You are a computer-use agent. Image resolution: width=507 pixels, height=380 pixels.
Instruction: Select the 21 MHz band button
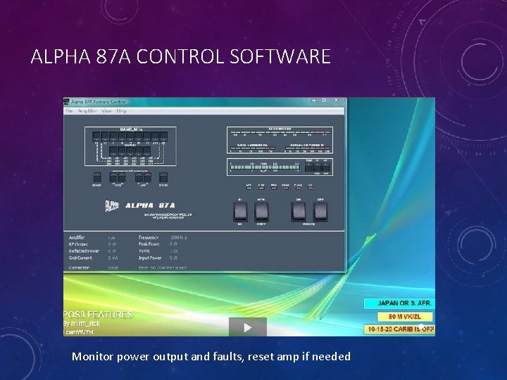pos(146,137)
